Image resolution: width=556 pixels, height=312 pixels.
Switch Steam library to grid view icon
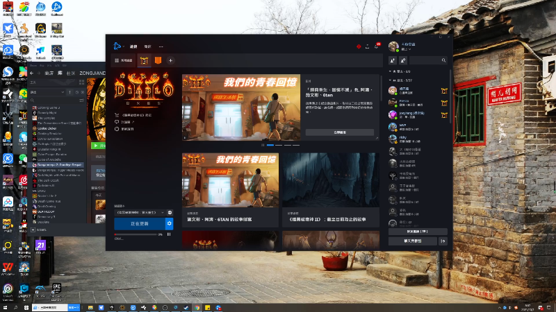tap(82, 82)
